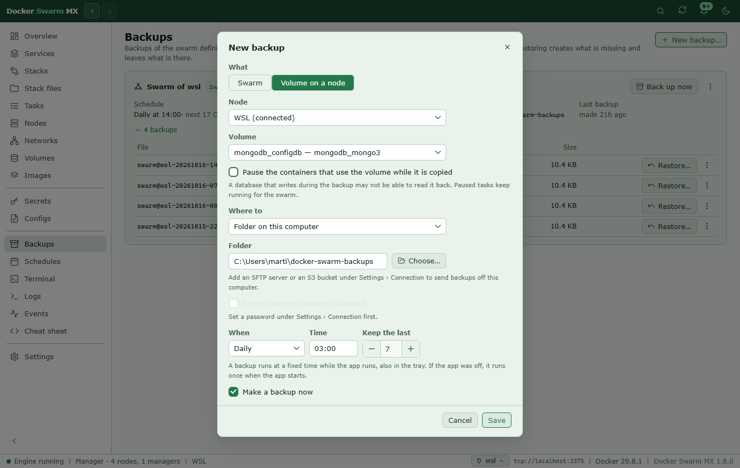The width and height of the screenshot is (740, 468).
Task: Open the When frequency dropdown
Action: [267, 348]
